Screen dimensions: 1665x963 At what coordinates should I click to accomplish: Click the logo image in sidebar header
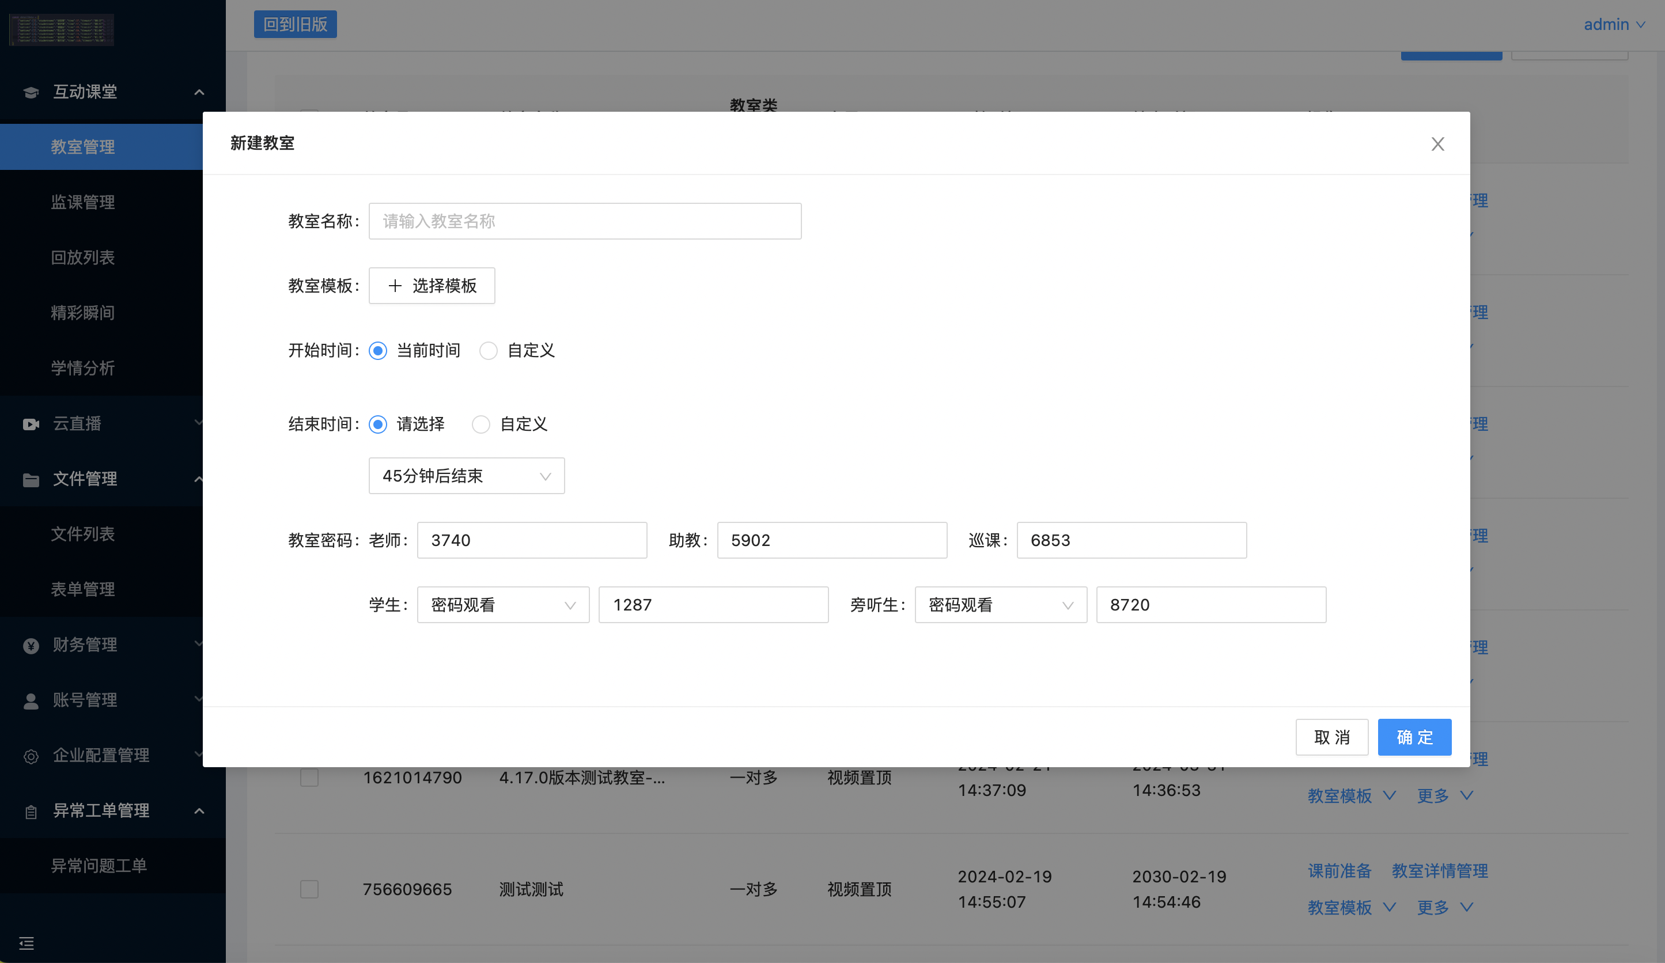tap(62, 30)
